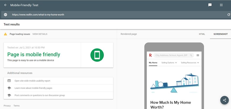This screenshot has height=109, width=231.
Task: Click the Page is mobile friendly heading
Action: (34, 54)
